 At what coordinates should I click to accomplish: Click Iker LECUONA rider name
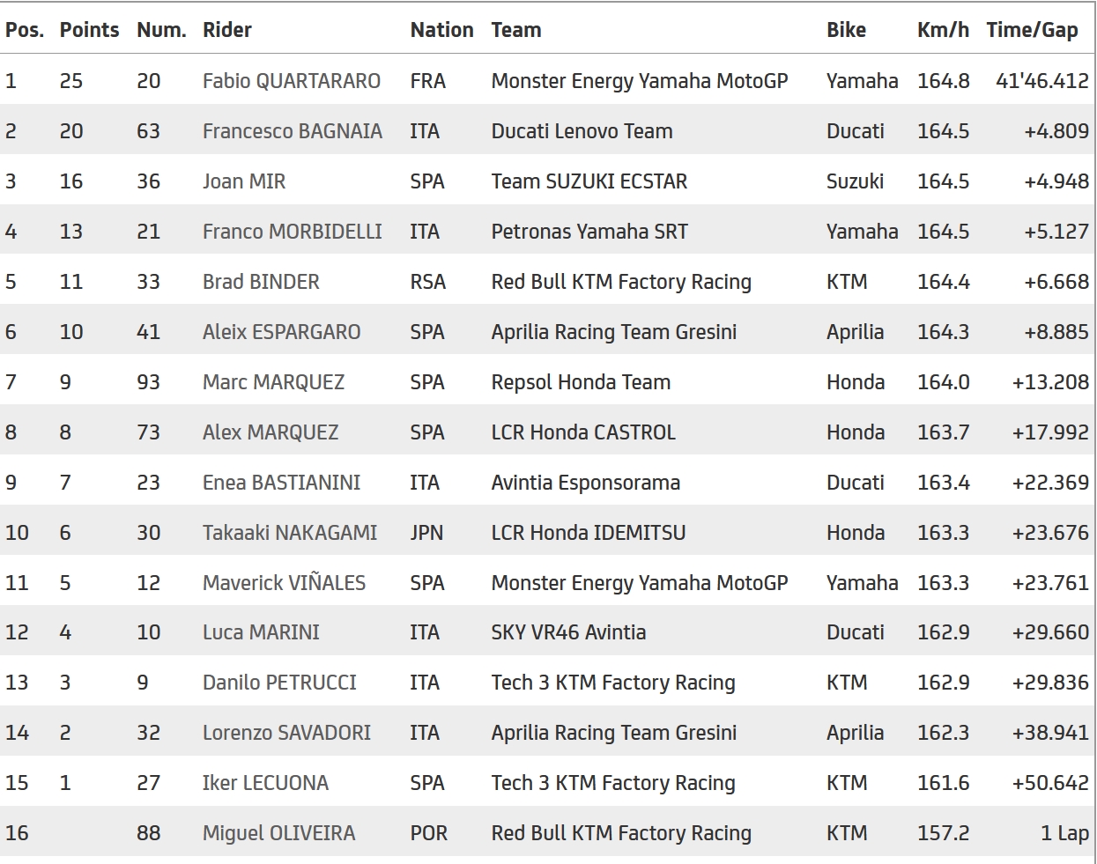[x=265, y=783]
